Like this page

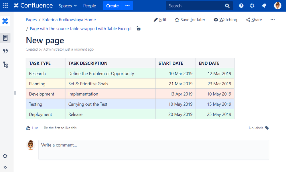pos(32,128)
